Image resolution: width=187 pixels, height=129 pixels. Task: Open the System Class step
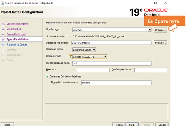tap(14, 29)
